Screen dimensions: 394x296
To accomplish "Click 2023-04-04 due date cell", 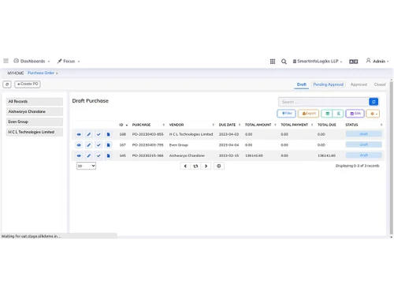I will point(229,145).
